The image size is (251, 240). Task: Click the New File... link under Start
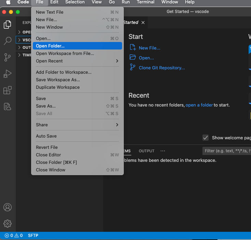point(149,48)
